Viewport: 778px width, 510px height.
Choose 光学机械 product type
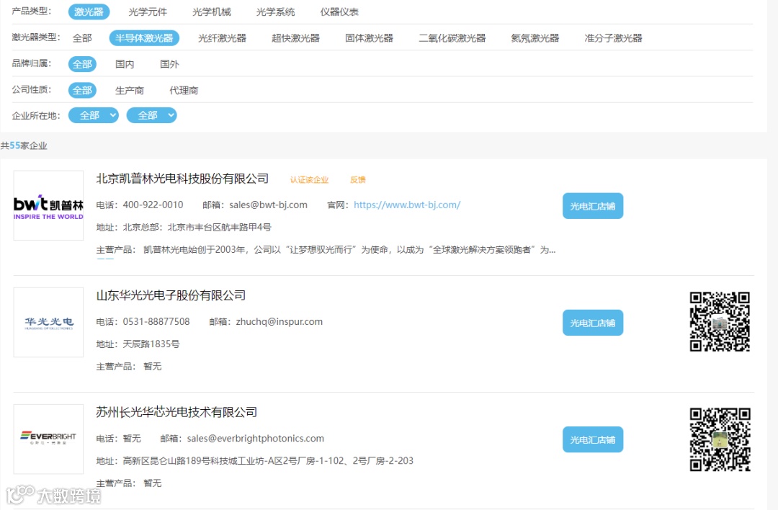point(211,12)
